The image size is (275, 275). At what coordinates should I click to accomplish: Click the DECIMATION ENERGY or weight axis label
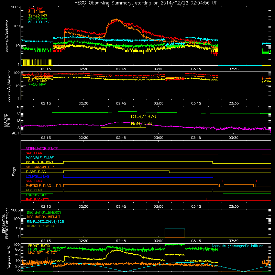pos(5,223)
